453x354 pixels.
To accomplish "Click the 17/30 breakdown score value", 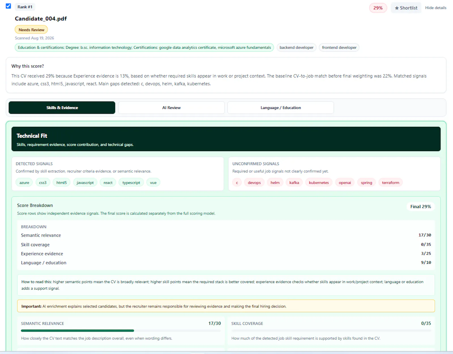I will [425, 235].
